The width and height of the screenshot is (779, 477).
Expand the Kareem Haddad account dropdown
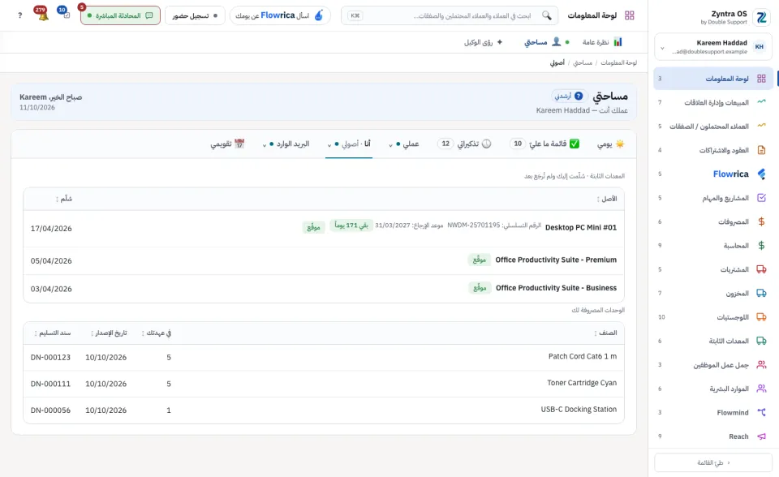pos(662,48)
